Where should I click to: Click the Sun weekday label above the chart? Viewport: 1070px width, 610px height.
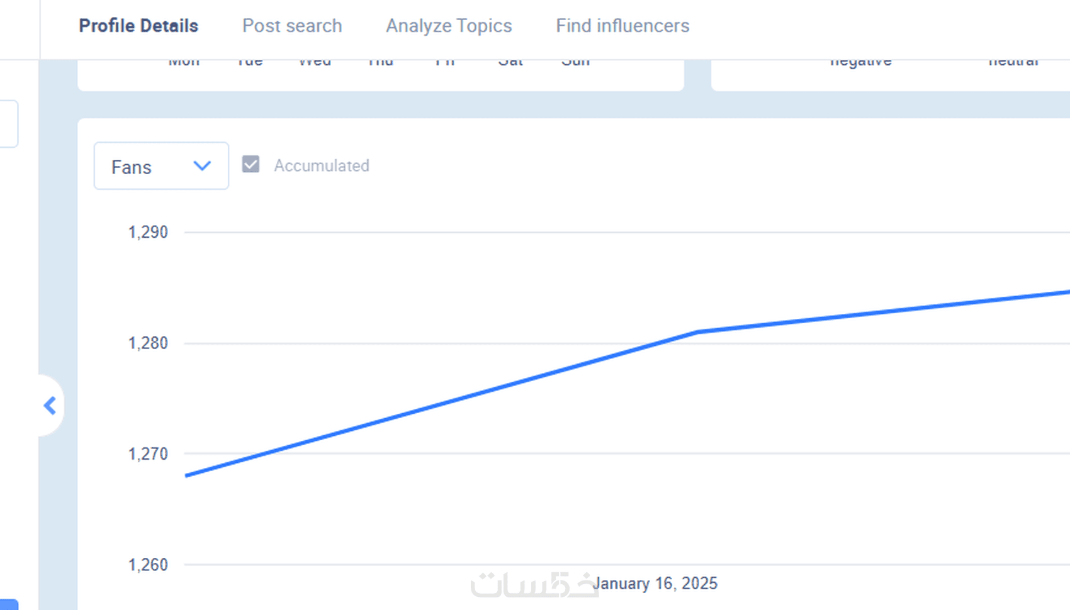[575, 63]
